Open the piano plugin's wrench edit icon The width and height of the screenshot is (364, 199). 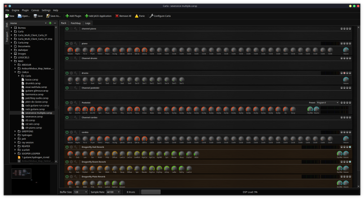[76, 44]
